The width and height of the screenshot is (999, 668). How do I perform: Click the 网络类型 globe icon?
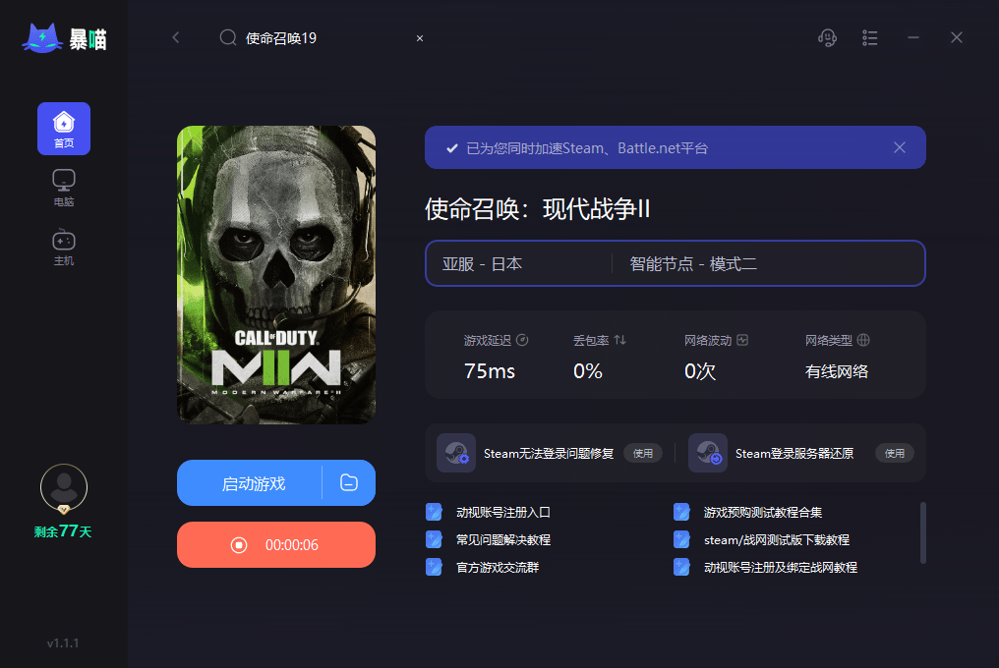tap(863, 340)
